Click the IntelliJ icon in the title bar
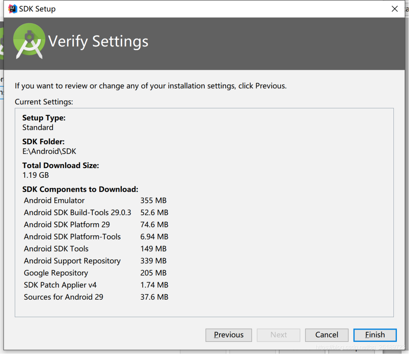 (12, 9)
